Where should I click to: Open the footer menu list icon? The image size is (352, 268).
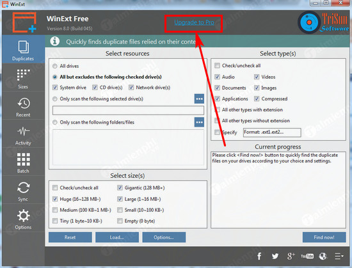click(x=339, y=256)
